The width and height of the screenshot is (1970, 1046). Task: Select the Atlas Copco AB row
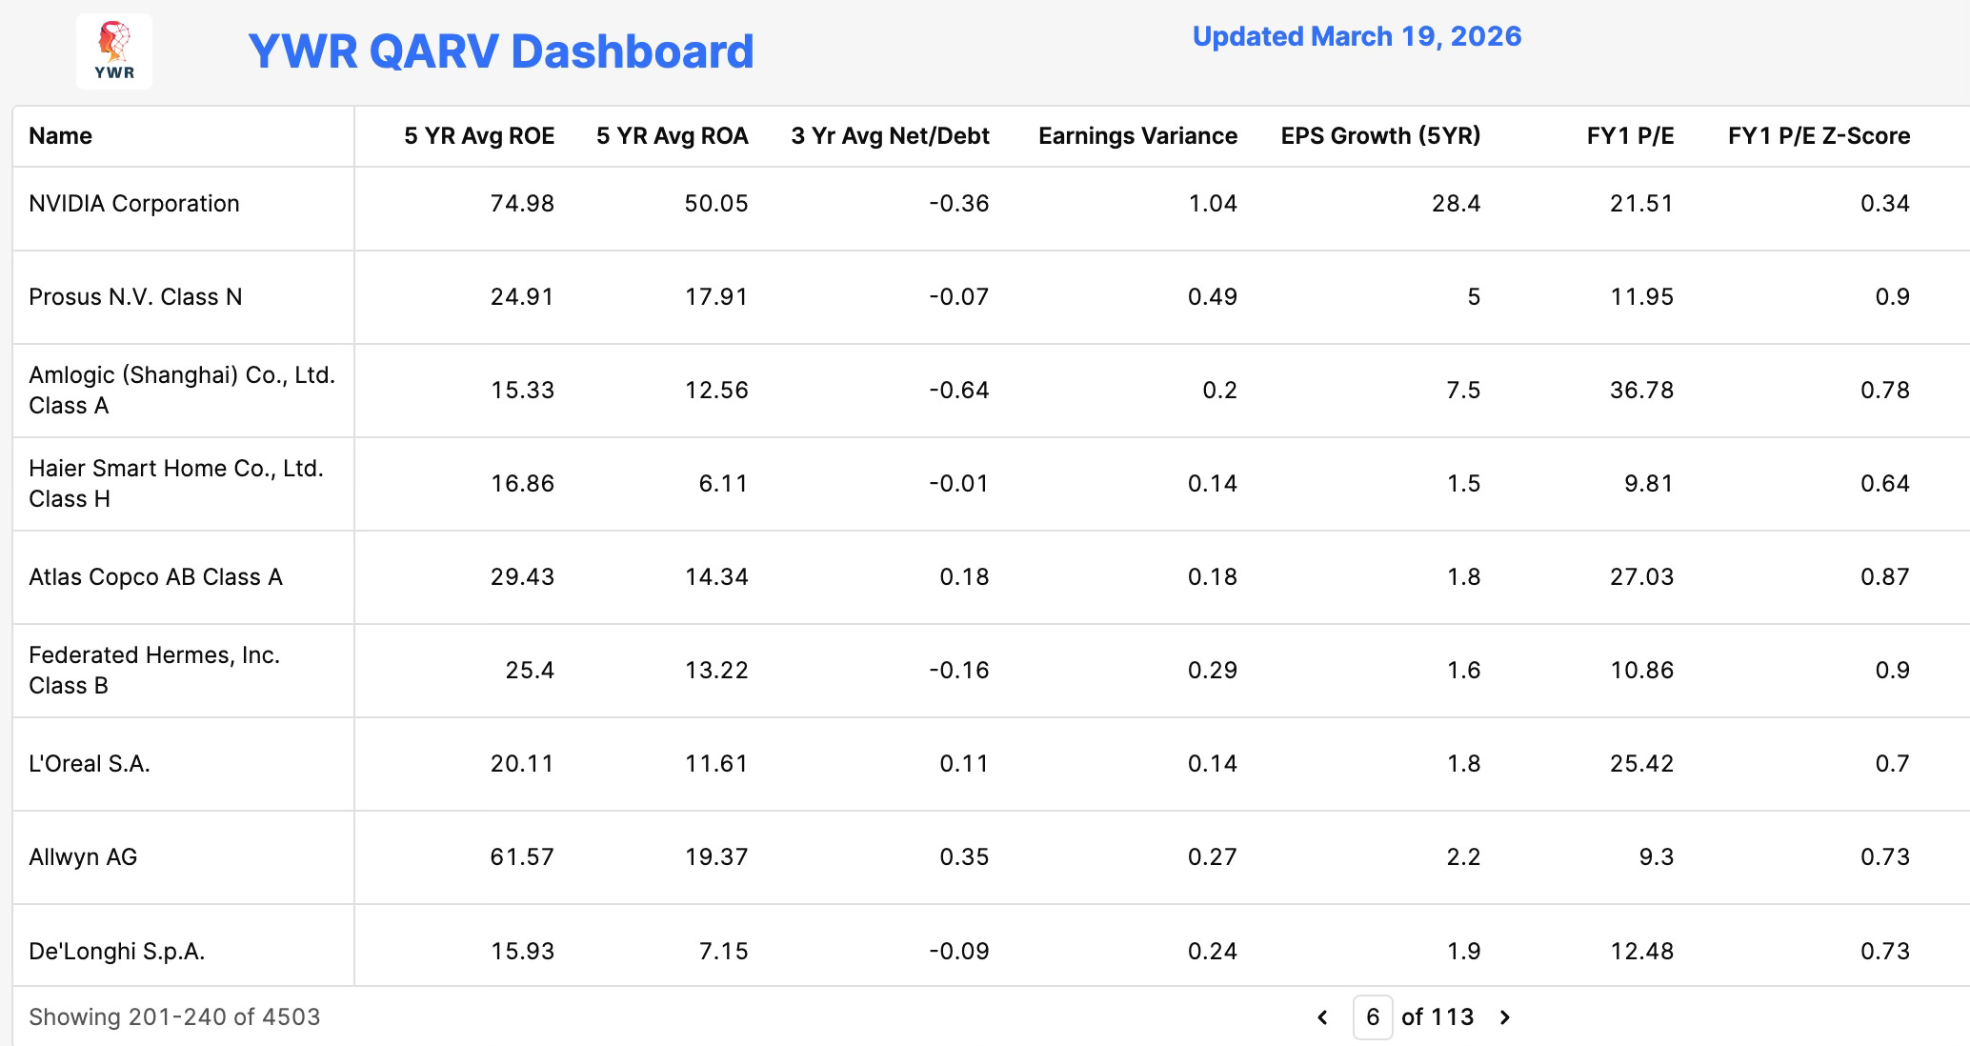[155, 577]
